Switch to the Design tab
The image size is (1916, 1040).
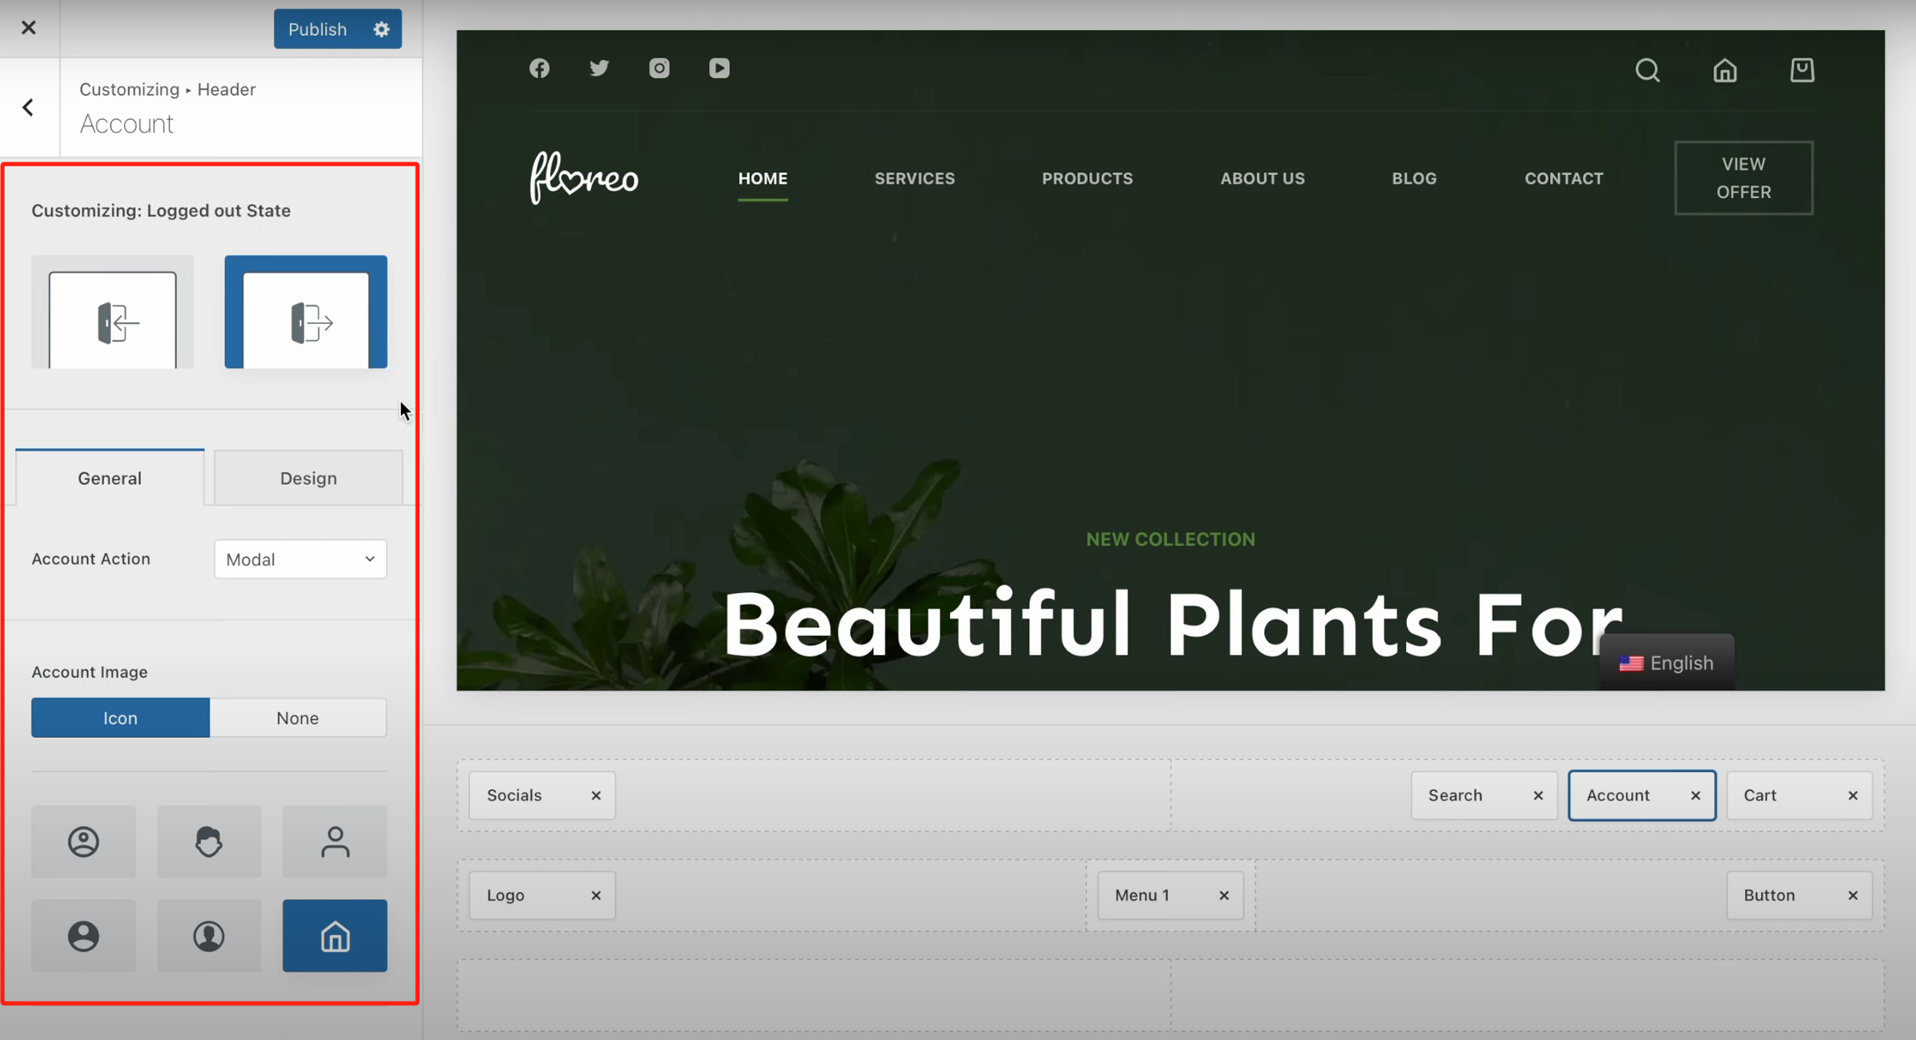tap(308, 478)
